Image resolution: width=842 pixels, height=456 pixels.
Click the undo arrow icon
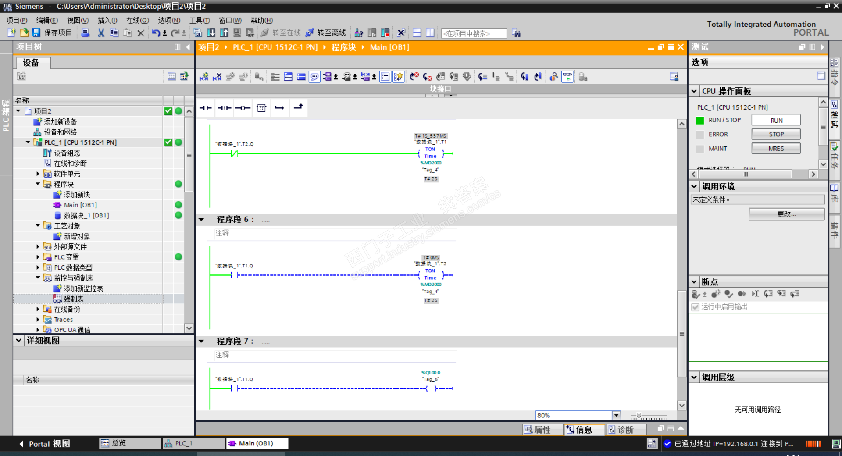click(x=156, y=33)
